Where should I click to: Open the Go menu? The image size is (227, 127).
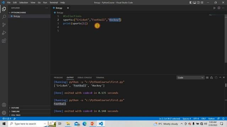39,2
